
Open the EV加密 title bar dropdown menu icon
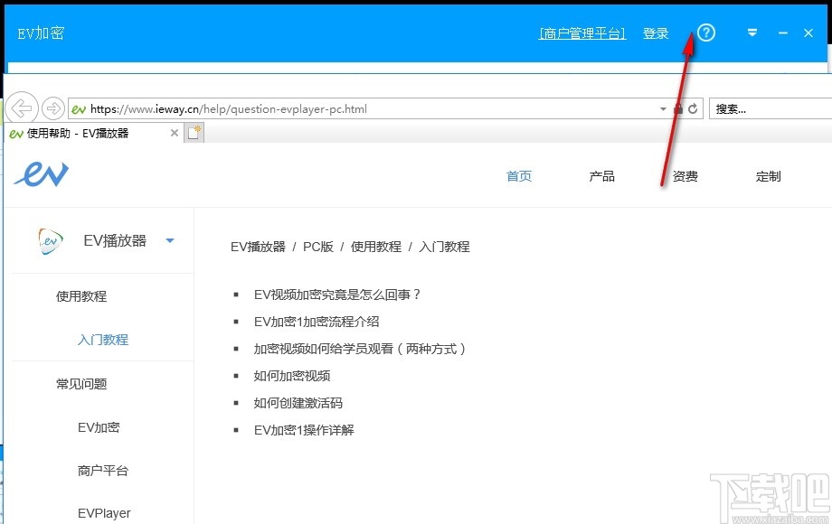(x=752, y=33)
